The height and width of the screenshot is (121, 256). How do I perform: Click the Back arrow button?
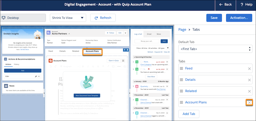click(225, 4)
